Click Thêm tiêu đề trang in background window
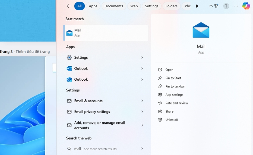The image size is (253, 155). click(33, 52)
